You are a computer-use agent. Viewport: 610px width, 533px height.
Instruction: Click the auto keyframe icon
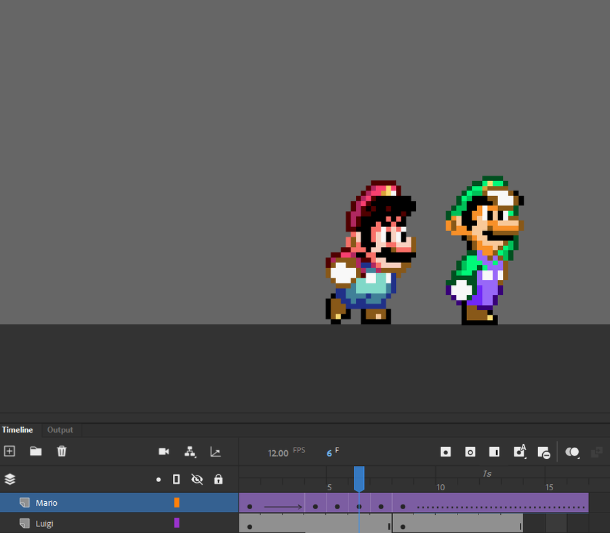(x=519, y=452)
